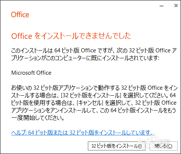The width and height of the screenshot is (181, 154).
Task: Click the line starting ストールする場合は
Action: 93,95
